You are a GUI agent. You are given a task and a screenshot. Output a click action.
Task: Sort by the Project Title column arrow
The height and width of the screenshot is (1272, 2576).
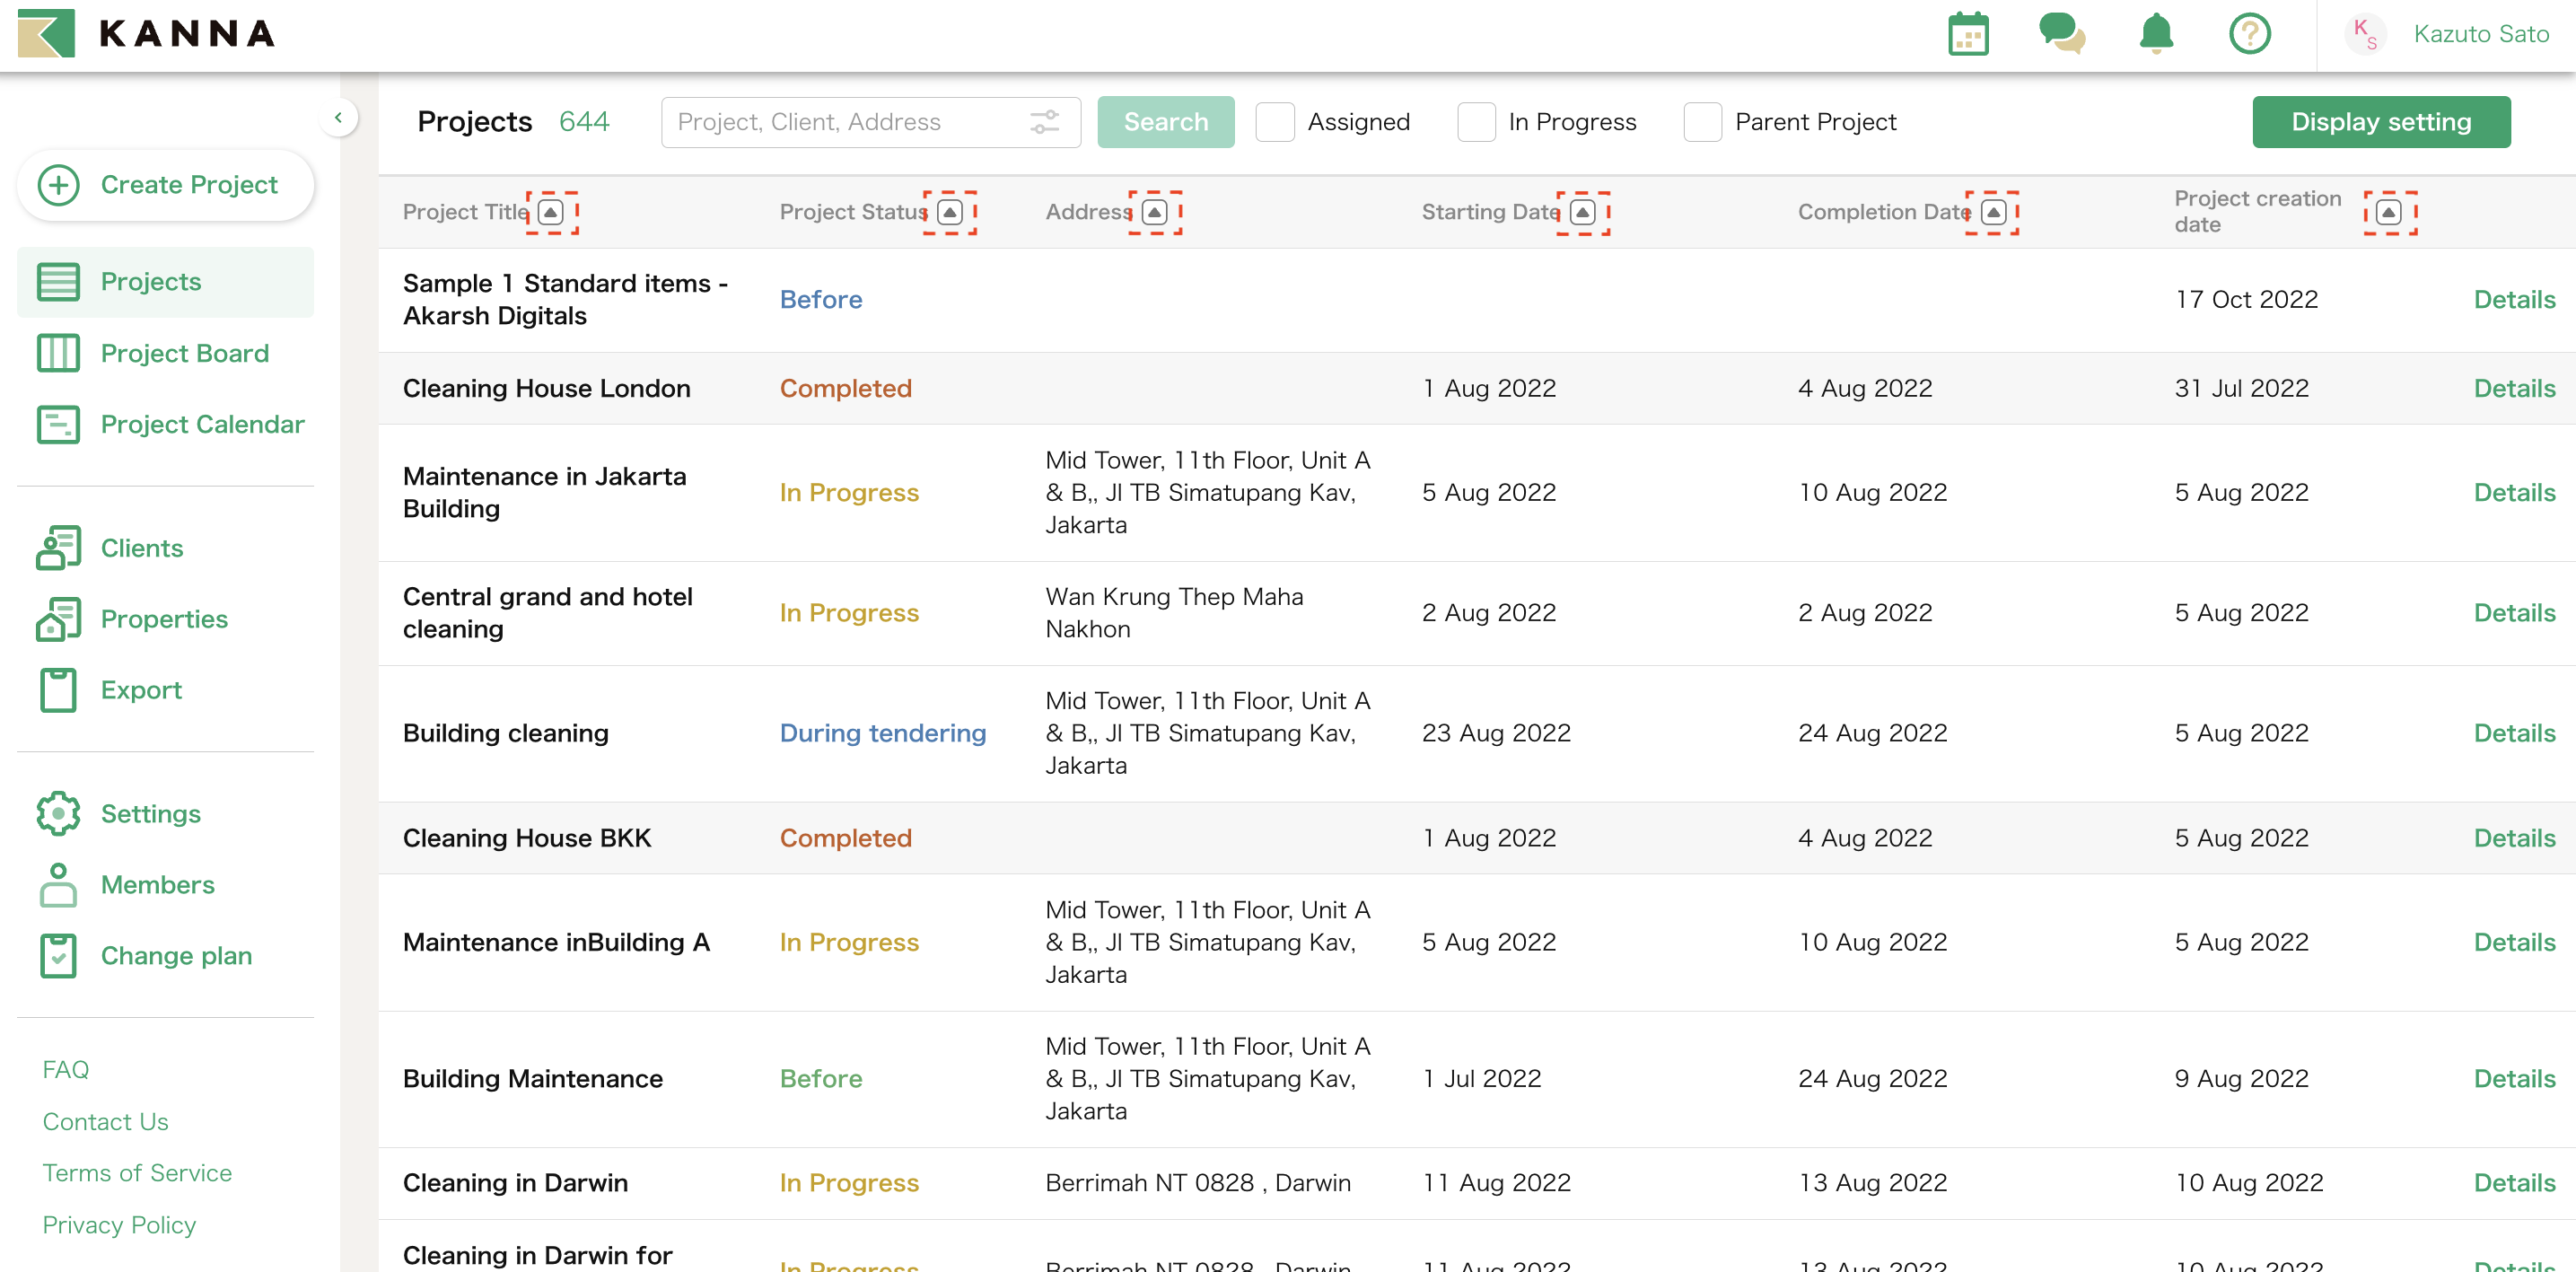[552, 212]
